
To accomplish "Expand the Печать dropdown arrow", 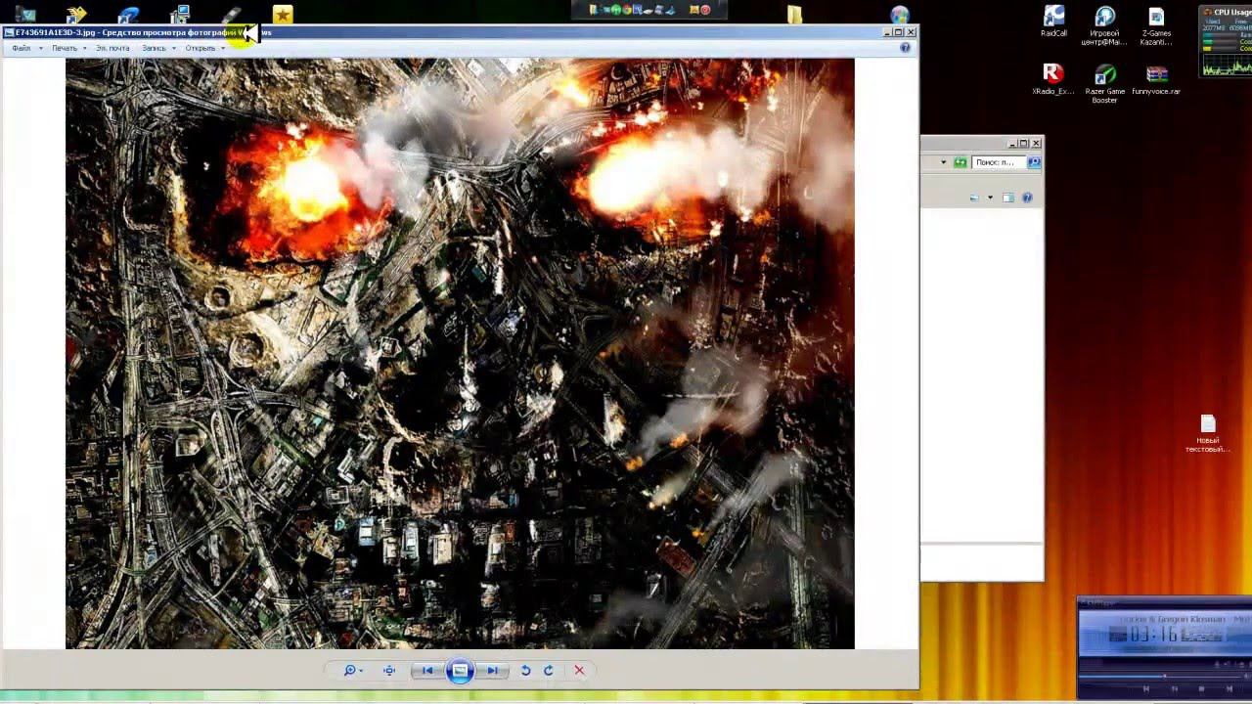I will tap(85, 48).
